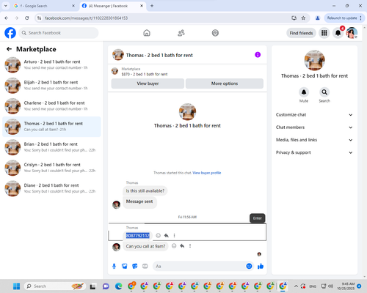Open the Menu grid icon

click(324, 33)
